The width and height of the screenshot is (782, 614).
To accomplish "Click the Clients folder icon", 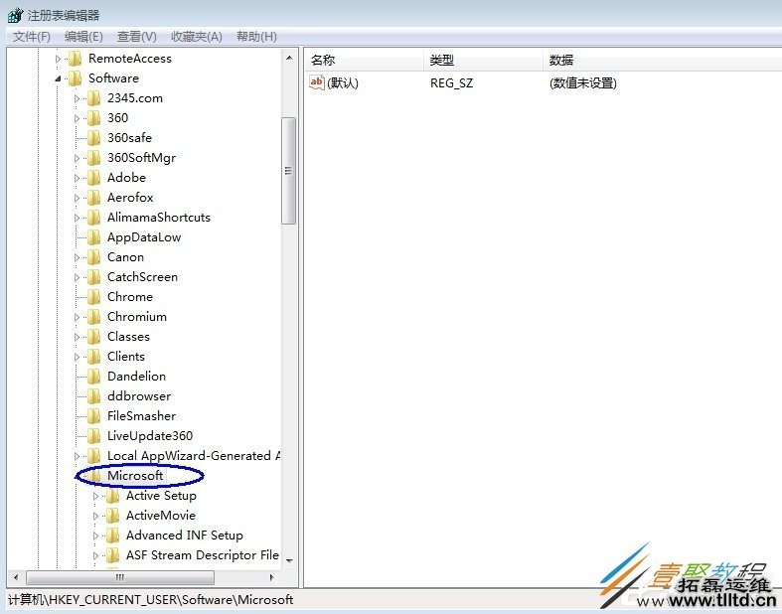I will 93,357.
